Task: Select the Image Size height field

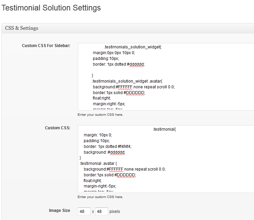Action: (x=101, y=212)
